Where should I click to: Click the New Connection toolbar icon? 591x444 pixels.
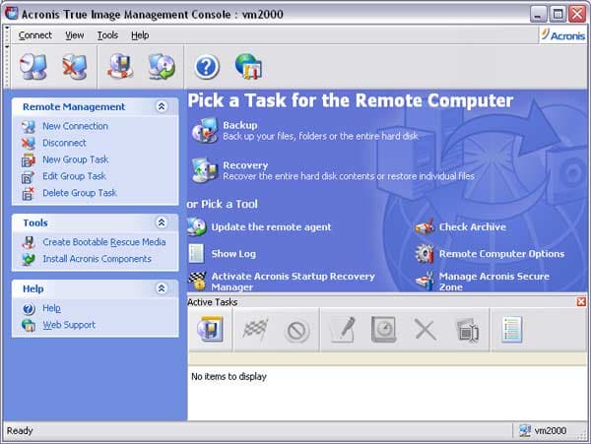click(x=33, y=66)
